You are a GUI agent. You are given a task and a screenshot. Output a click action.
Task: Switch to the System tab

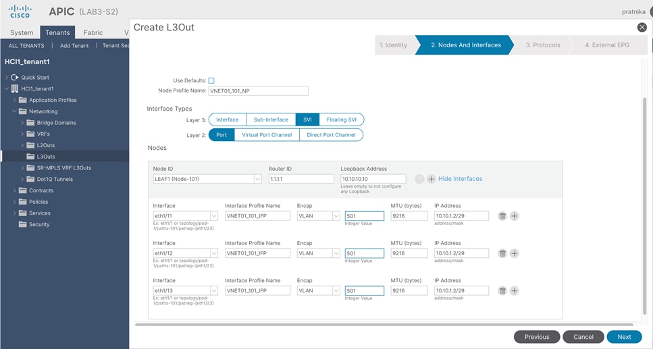[22, 32]
